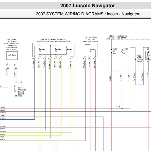Select the "(LEFT FRONT OF ENGINE COMPT)" note
Image resolution: width=151 pixels, height=151 pixels.
[x=22, y=91]
